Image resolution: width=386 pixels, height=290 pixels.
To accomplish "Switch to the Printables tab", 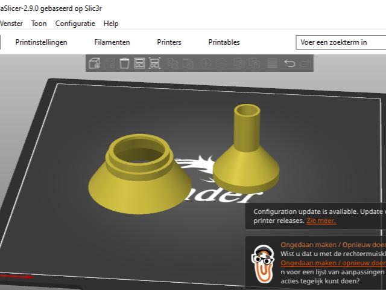I will tap(224, 42).
